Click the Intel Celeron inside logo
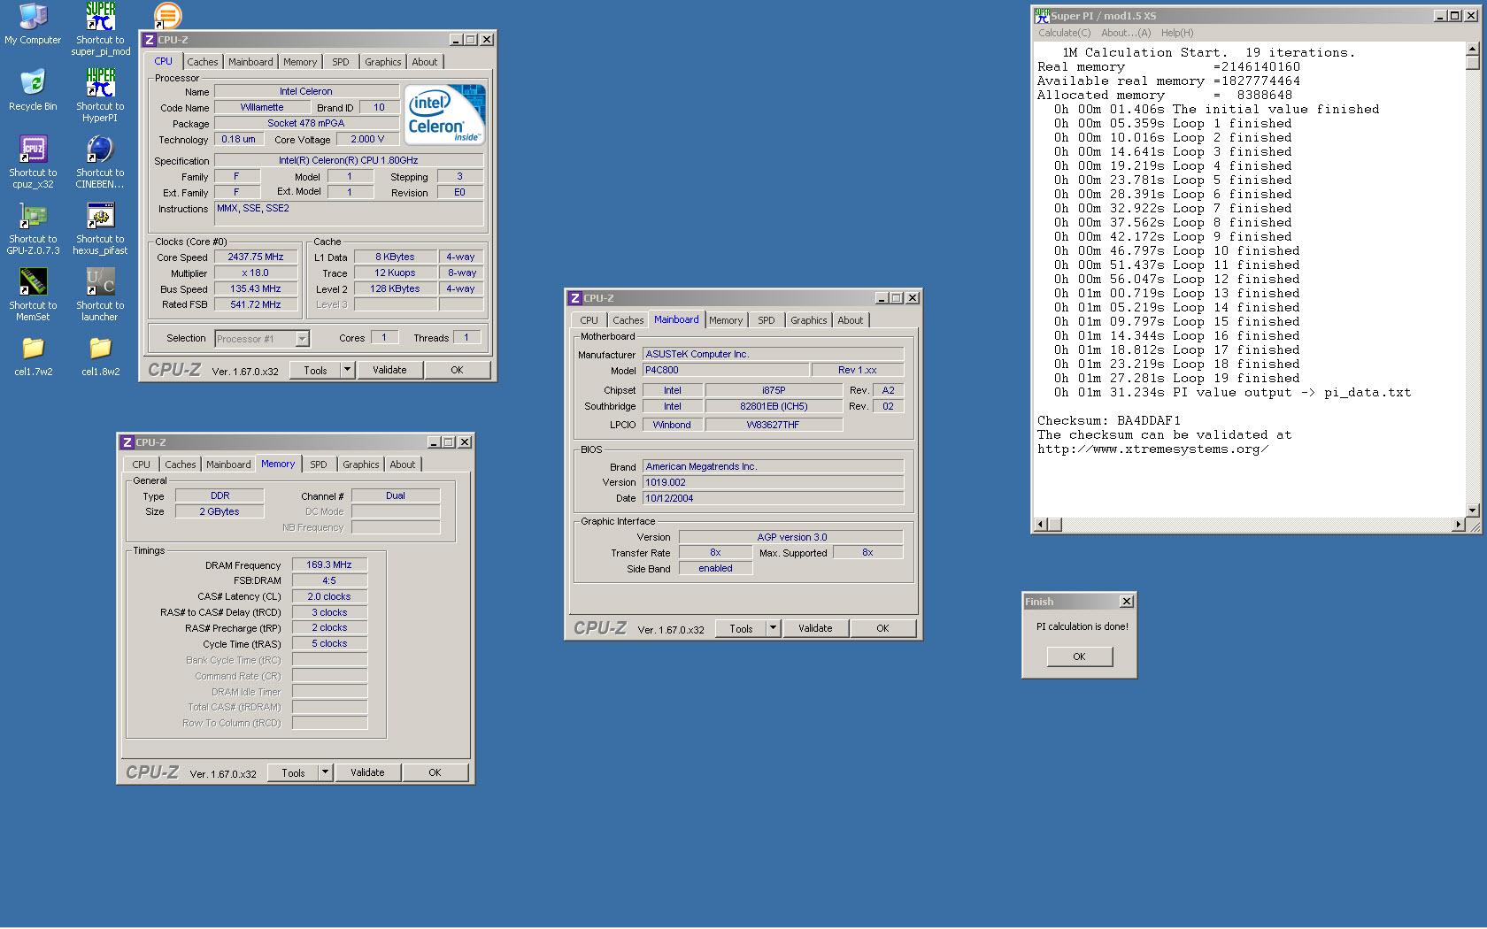The image size is (1487, 929). (x=445, y=115)
